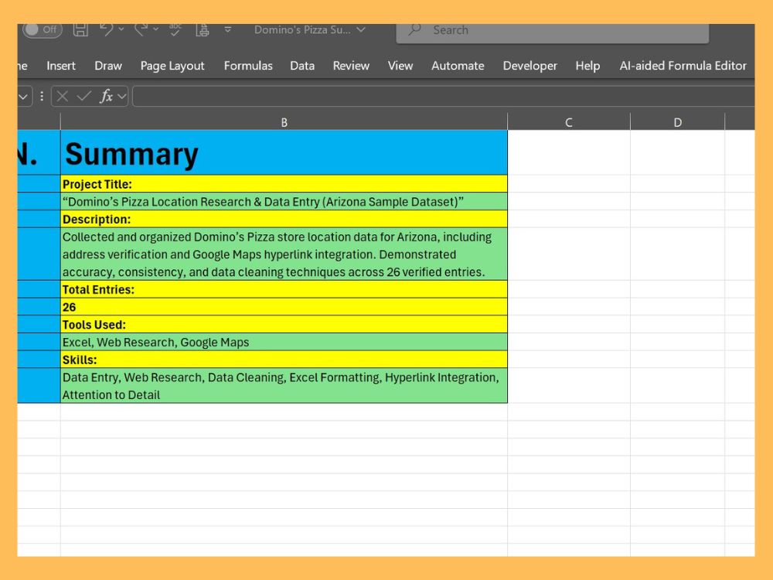773x580 pixels.
Task: Open Customize Quick Access Toolbar menu
Action: [228, 29]
